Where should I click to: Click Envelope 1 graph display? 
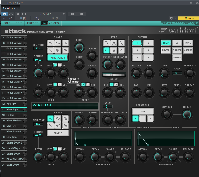[103, 139]
